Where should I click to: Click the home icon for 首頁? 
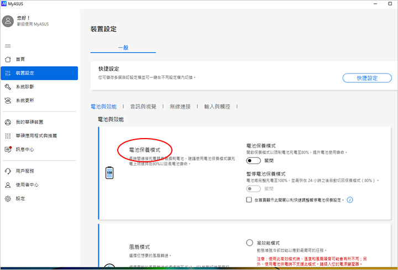(x=8, y=59)
